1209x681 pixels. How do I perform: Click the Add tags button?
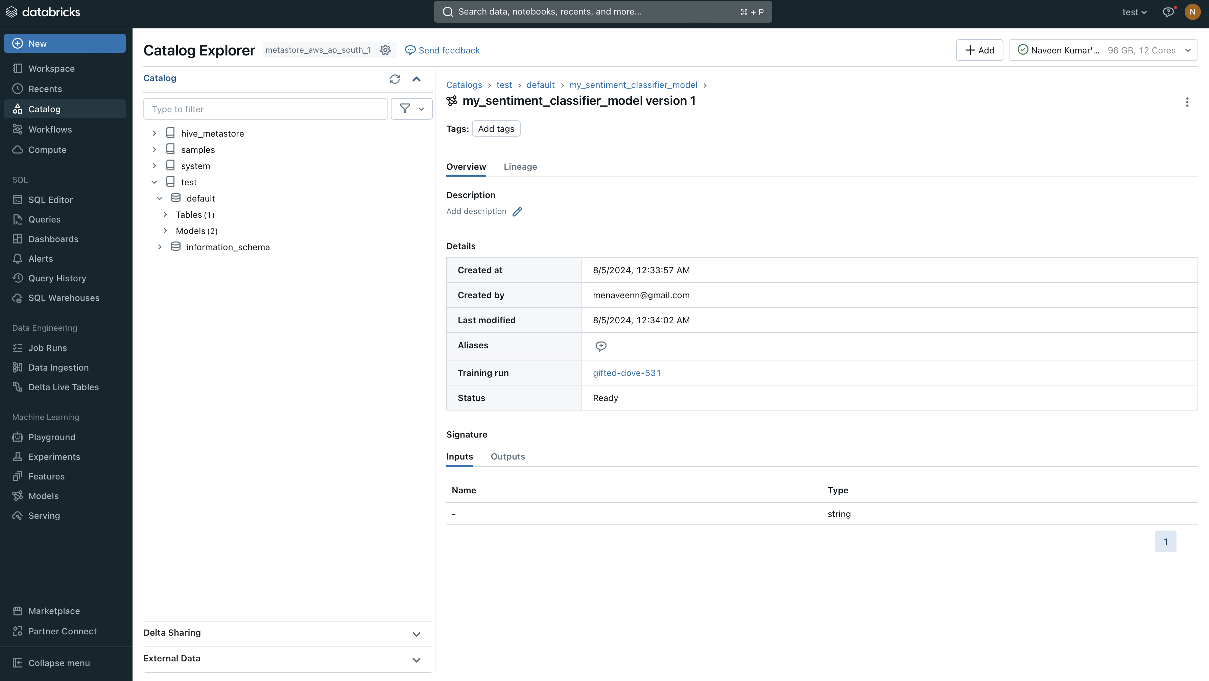[496, 128]
